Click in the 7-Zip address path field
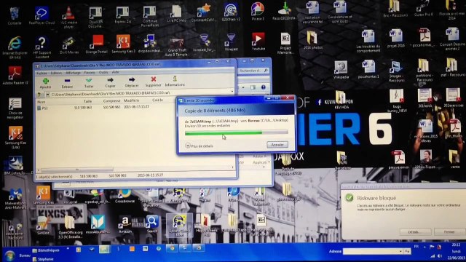This screenshot has width=466, height=262. [x=138, y=93]
